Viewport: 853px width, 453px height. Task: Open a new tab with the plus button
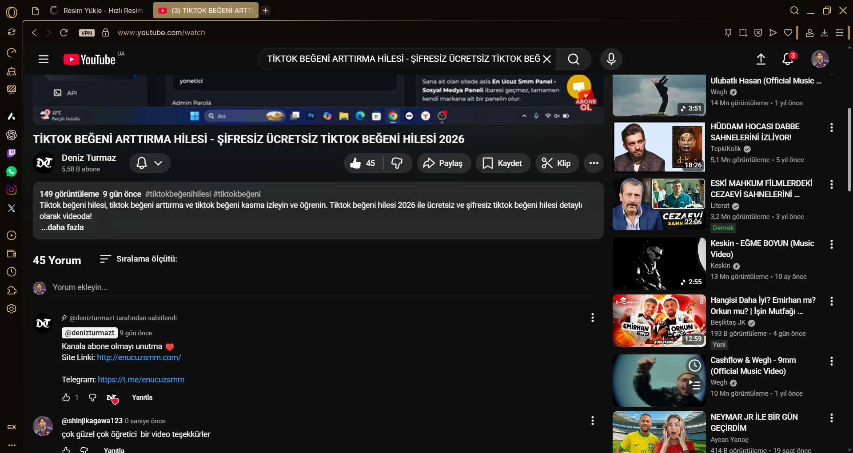[266, 10]
